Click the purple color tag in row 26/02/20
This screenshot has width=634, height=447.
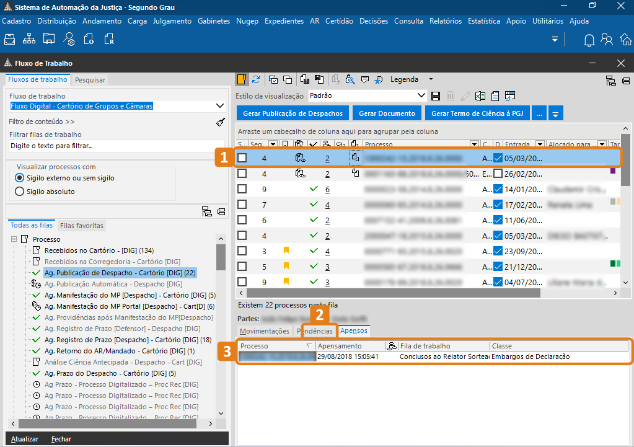(x=613, y=170)
